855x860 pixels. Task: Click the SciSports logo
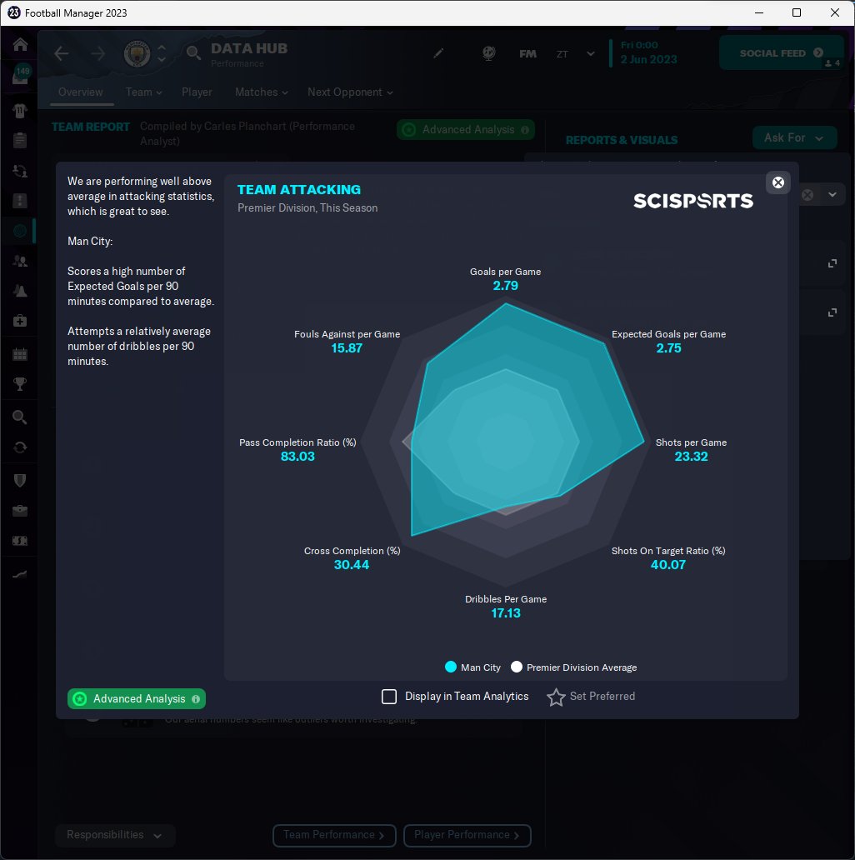pos(693,201)
